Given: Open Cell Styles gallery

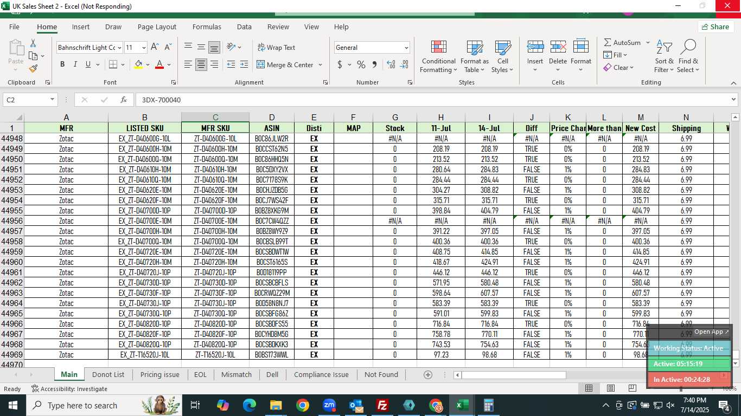Looking at the screenshot, I should point(503,56).
